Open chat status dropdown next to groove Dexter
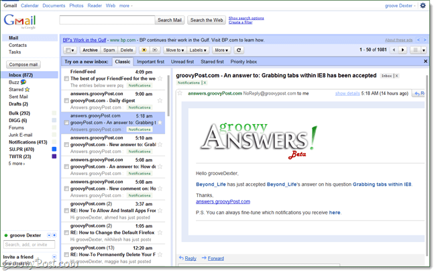Image resolution: width=436 pixels, height=273 pixels. [49, 235]
